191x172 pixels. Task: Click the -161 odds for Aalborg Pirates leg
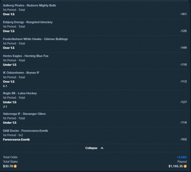(183, 14)
